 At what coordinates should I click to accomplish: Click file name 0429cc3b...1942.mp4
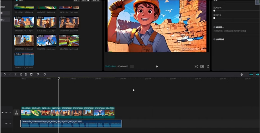(x=68, y=12)
